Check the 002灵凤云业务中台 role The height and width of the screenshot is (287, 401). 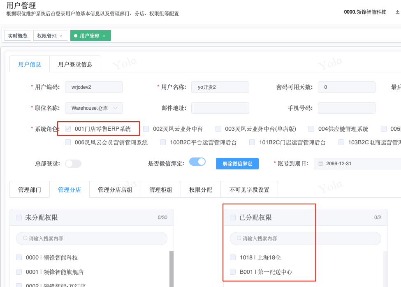[146, 129]
